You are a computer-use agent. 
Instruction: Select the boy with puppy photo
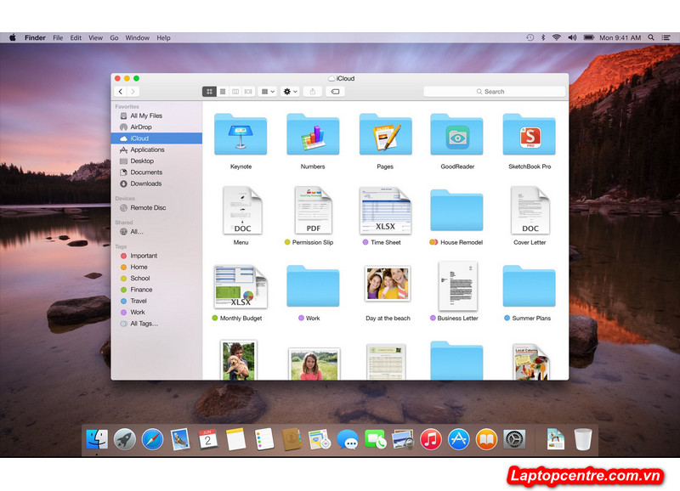click(239, 360)
